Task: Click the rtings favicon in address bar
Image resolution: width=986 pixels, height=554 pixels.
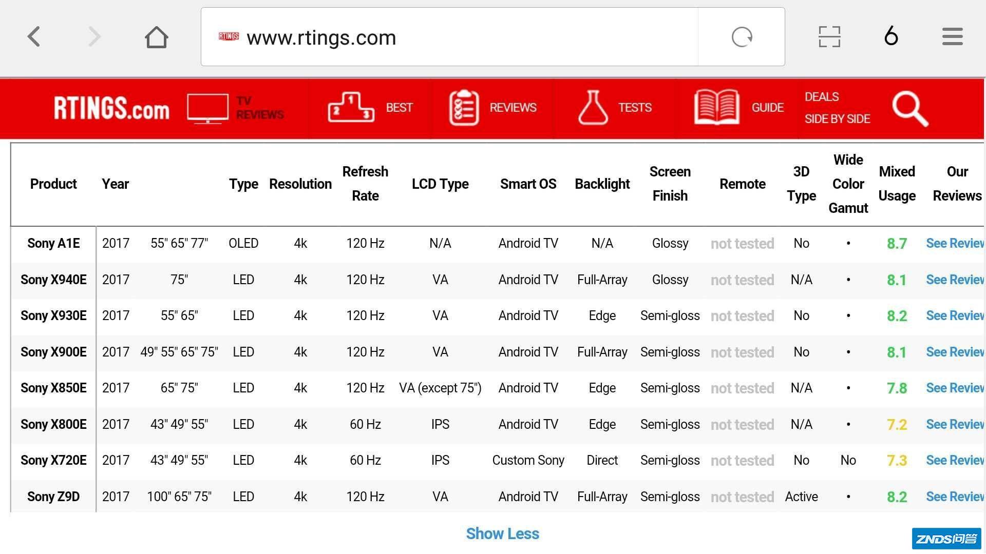Action: [x=229, y=36]
